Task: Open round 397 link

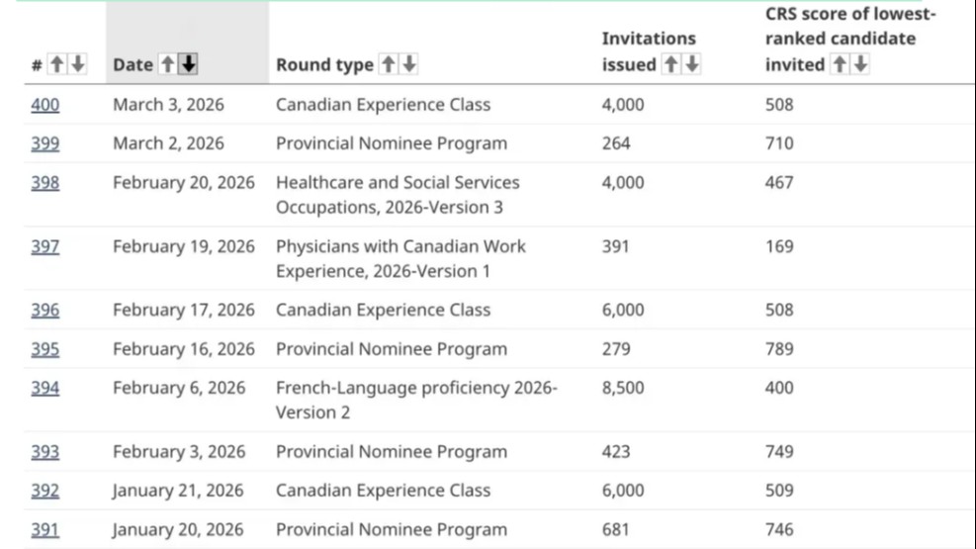Action: click(x=44, y=246)
